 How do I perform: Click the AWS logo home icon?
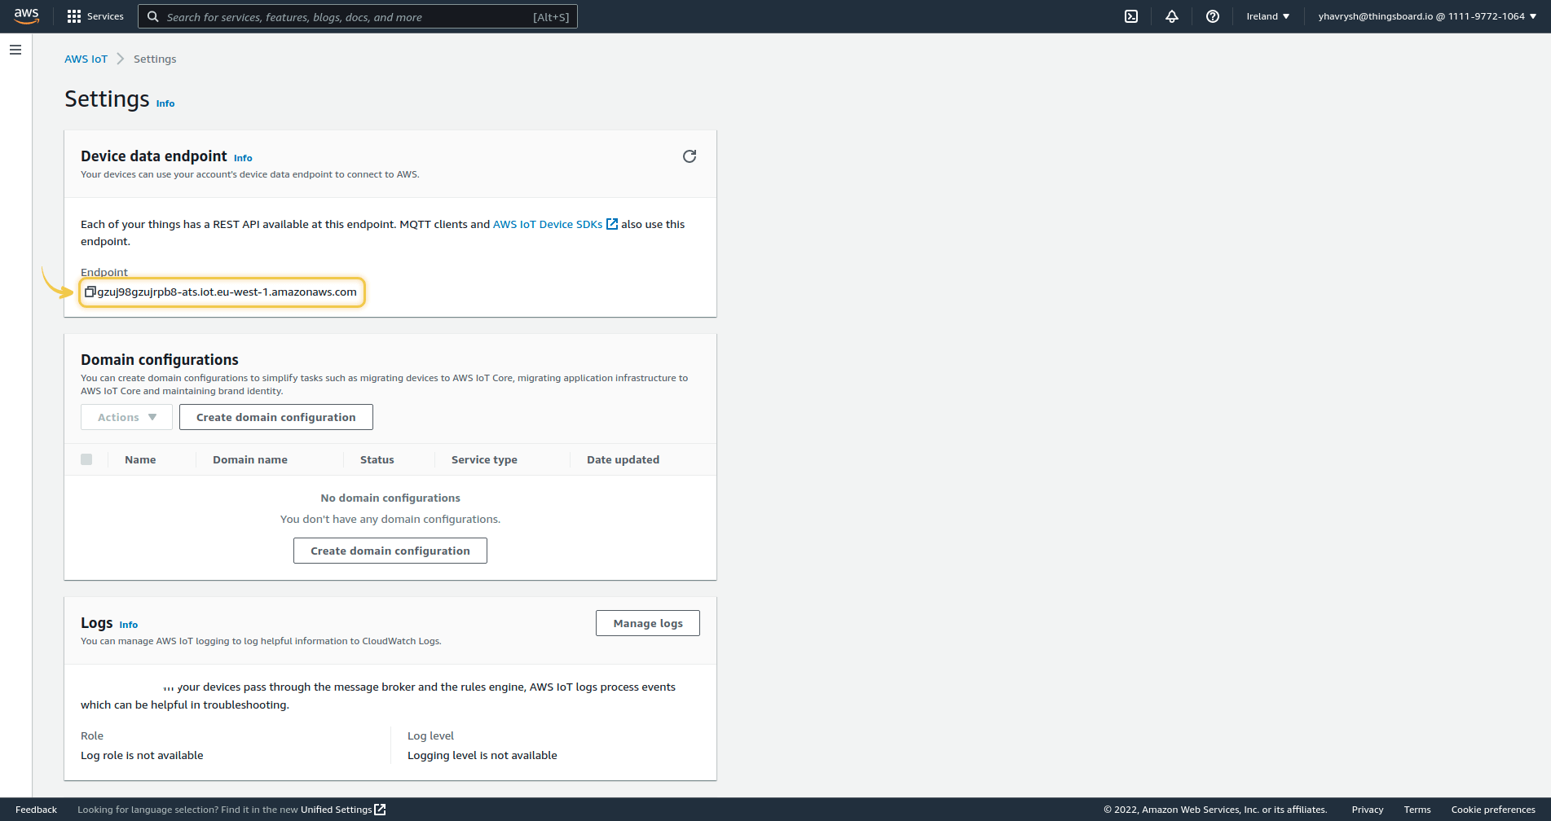(26, 16)
